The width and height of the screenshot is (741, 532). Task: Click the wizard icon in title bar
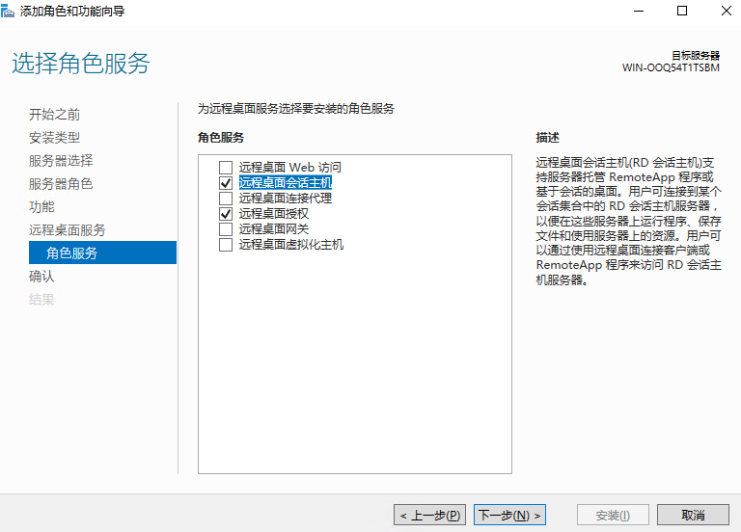pos(8,11)
